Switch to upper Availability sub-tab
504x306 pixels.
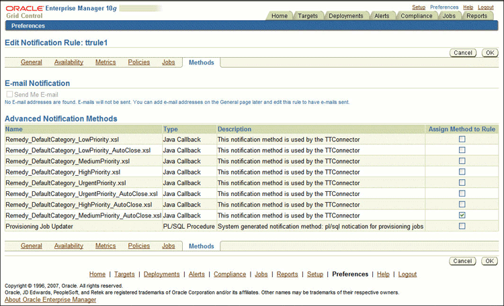pos(69,62)
